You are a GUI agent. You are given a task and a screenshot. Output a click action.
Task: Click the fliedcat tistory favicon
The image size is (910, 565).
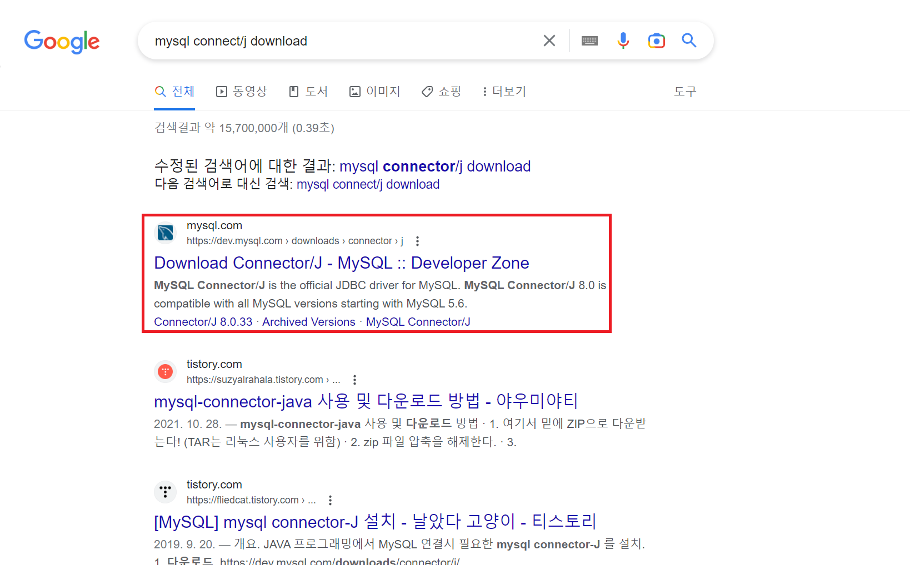165,492
